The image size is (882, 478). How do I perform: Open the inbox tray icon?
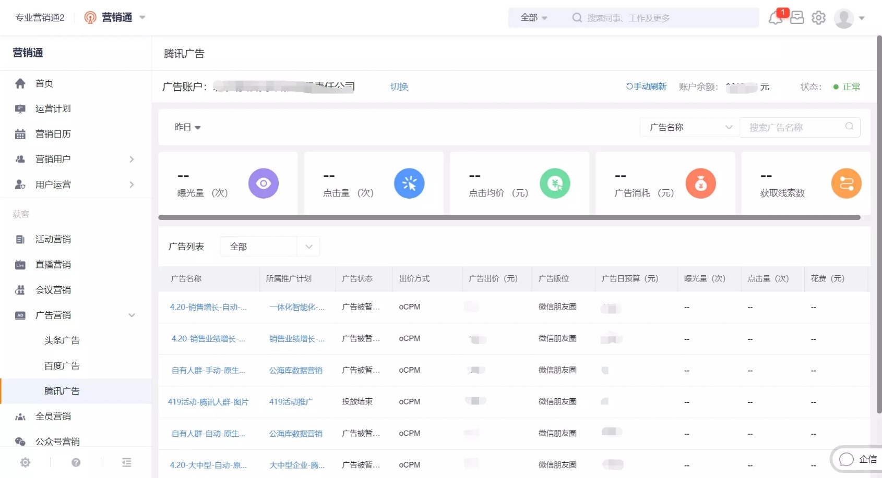coord(797,18)
